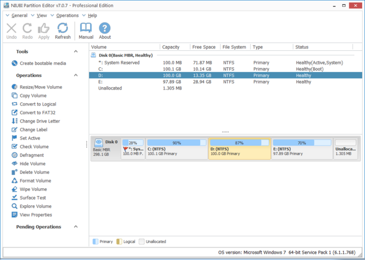This screenshot has width=365, height=260.
Task: Select the C: (NTFS) partition block
Action: pos(177,149)
